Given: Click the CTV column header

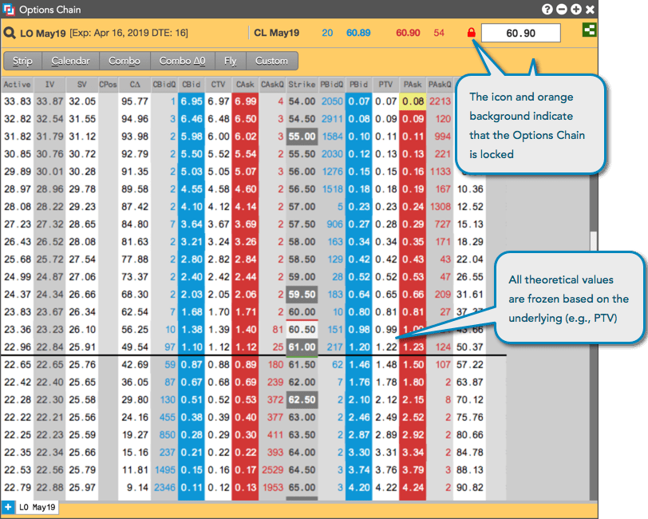Looking at the screenshot, I should tap(218, 85).
